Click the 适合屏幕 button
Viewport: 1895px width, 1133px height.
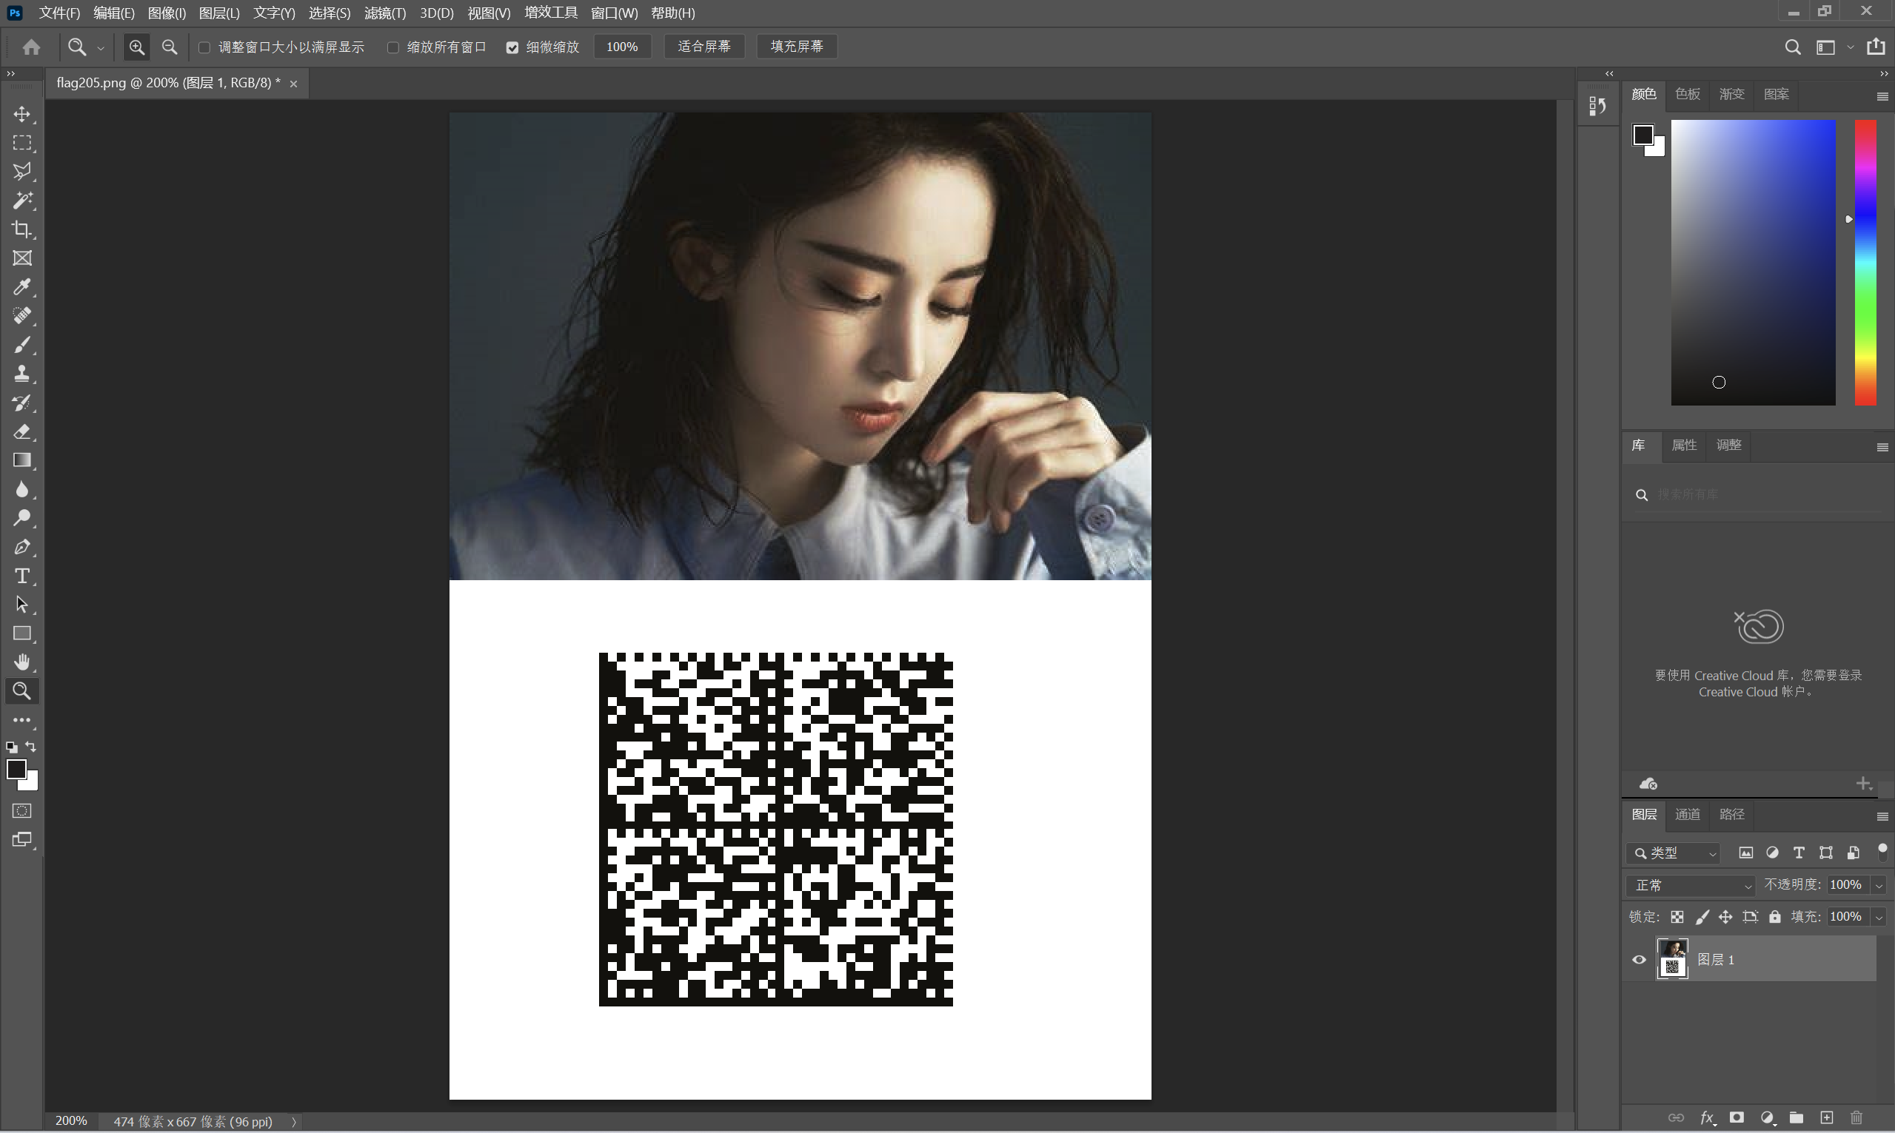(704, 47)
